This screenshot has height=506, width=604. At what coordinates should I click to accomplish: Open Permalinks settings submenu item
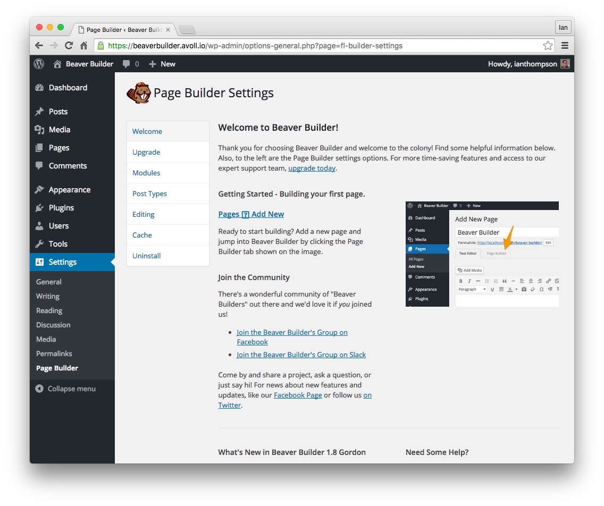click(54, 353)
